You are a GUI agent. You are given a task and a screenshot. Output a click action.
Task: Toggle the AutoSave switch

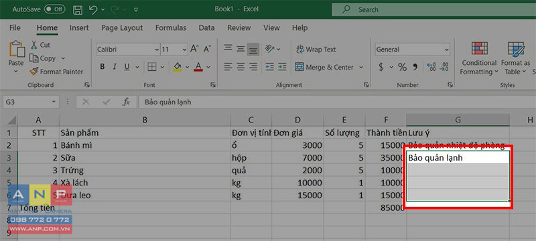(55, 9)
